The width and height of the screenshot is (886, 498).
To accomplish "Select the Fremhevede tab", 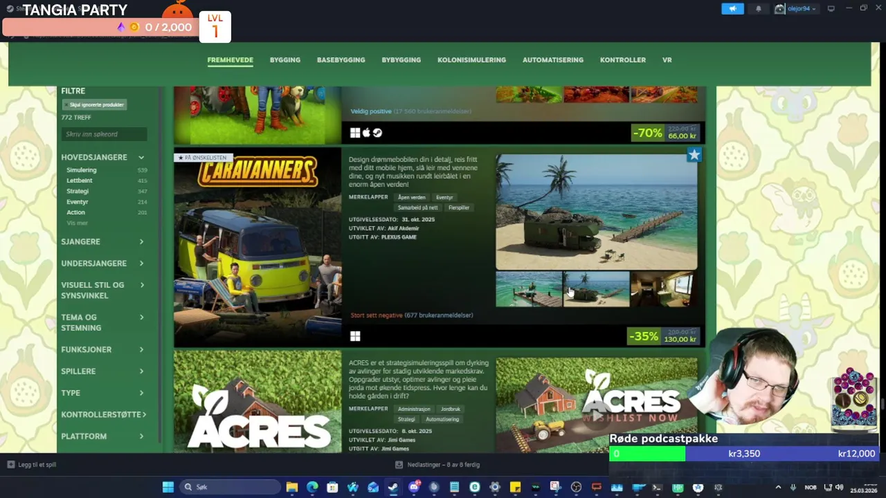I will 230,60.
